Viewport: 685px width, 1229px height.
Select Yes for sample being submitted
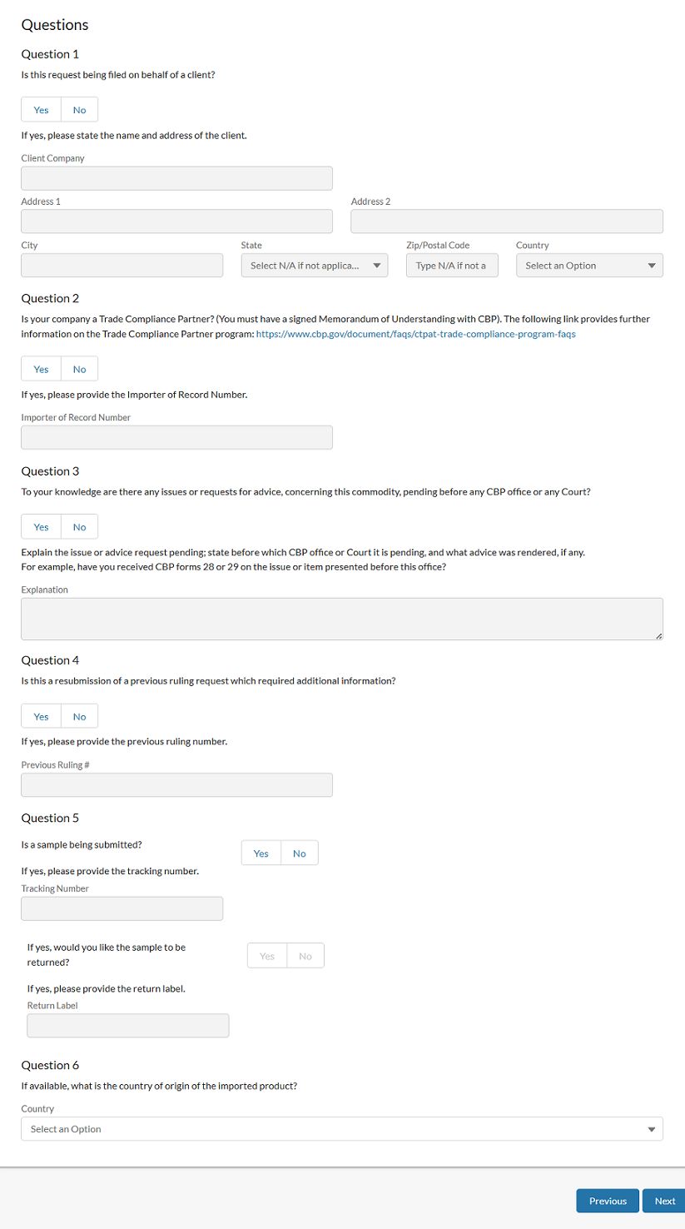tap(261, 853)
